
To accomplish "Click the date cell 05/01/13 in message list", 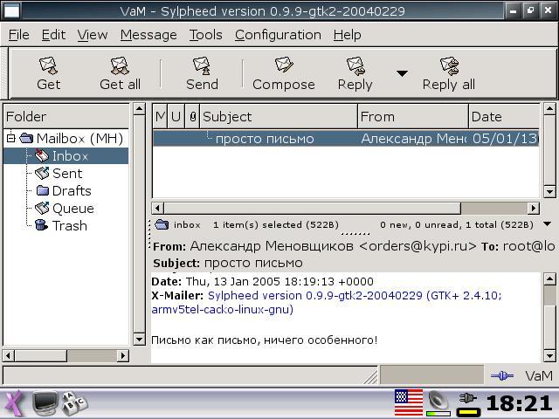I will [x=505, y=139].
